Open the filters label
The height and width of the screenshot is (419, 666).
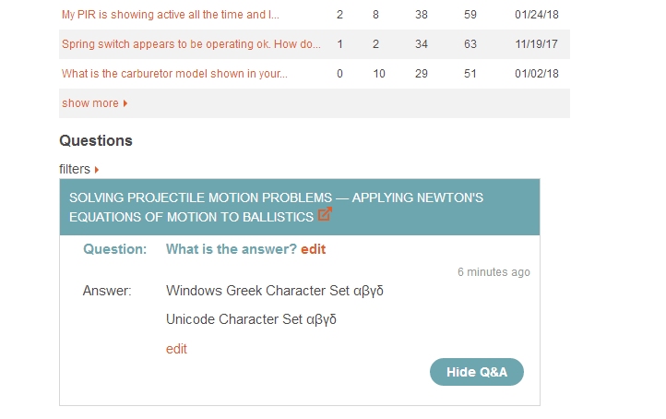click(x=75, y=169)
